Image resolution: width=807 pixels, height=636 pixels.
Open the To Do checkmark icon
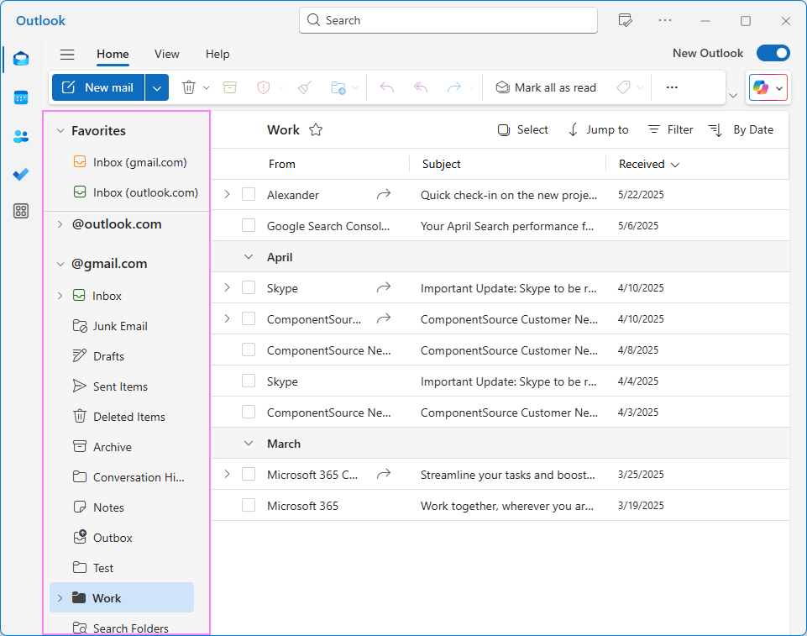pyautogui.click(x=21, y=175)
